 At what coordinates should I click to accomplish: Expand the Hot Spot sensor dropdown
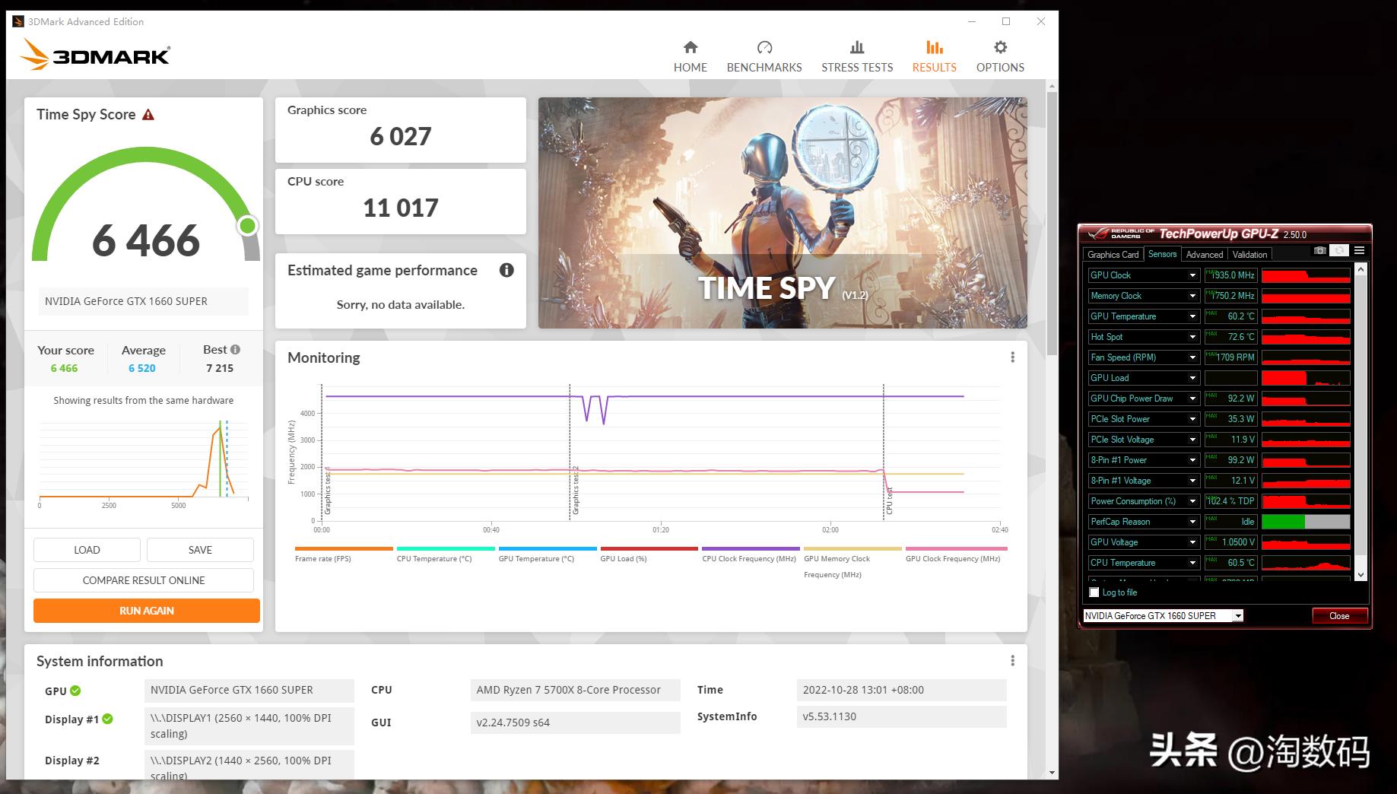tap(1193, 336)
